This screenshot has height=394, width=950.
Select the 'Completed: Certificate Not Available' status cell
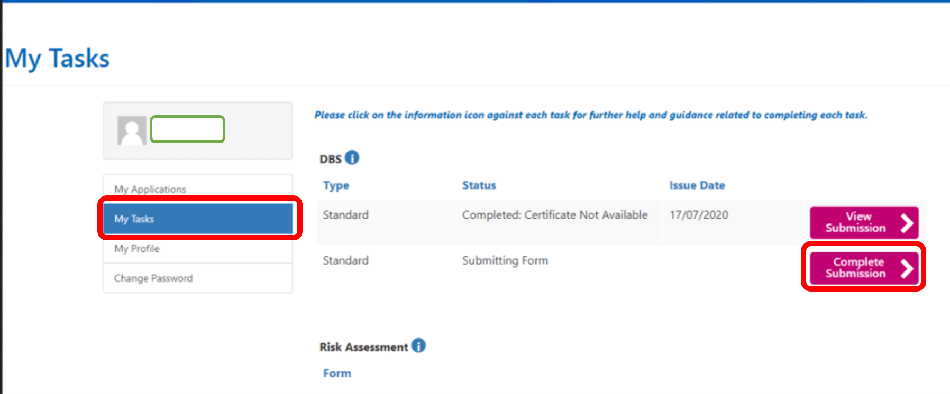click(554, 215)
